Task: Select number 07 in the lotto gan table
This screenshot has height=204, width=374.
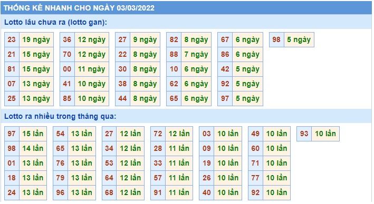Action: tap(12, 84)
